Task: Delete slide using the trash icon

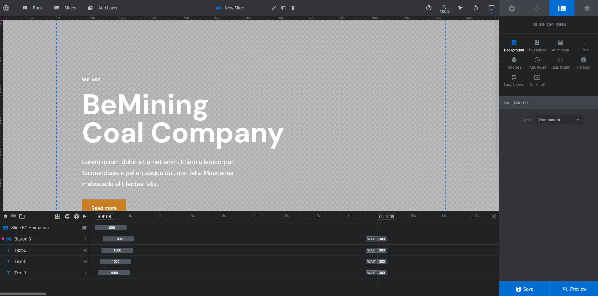Action: [x=293, y=8]
